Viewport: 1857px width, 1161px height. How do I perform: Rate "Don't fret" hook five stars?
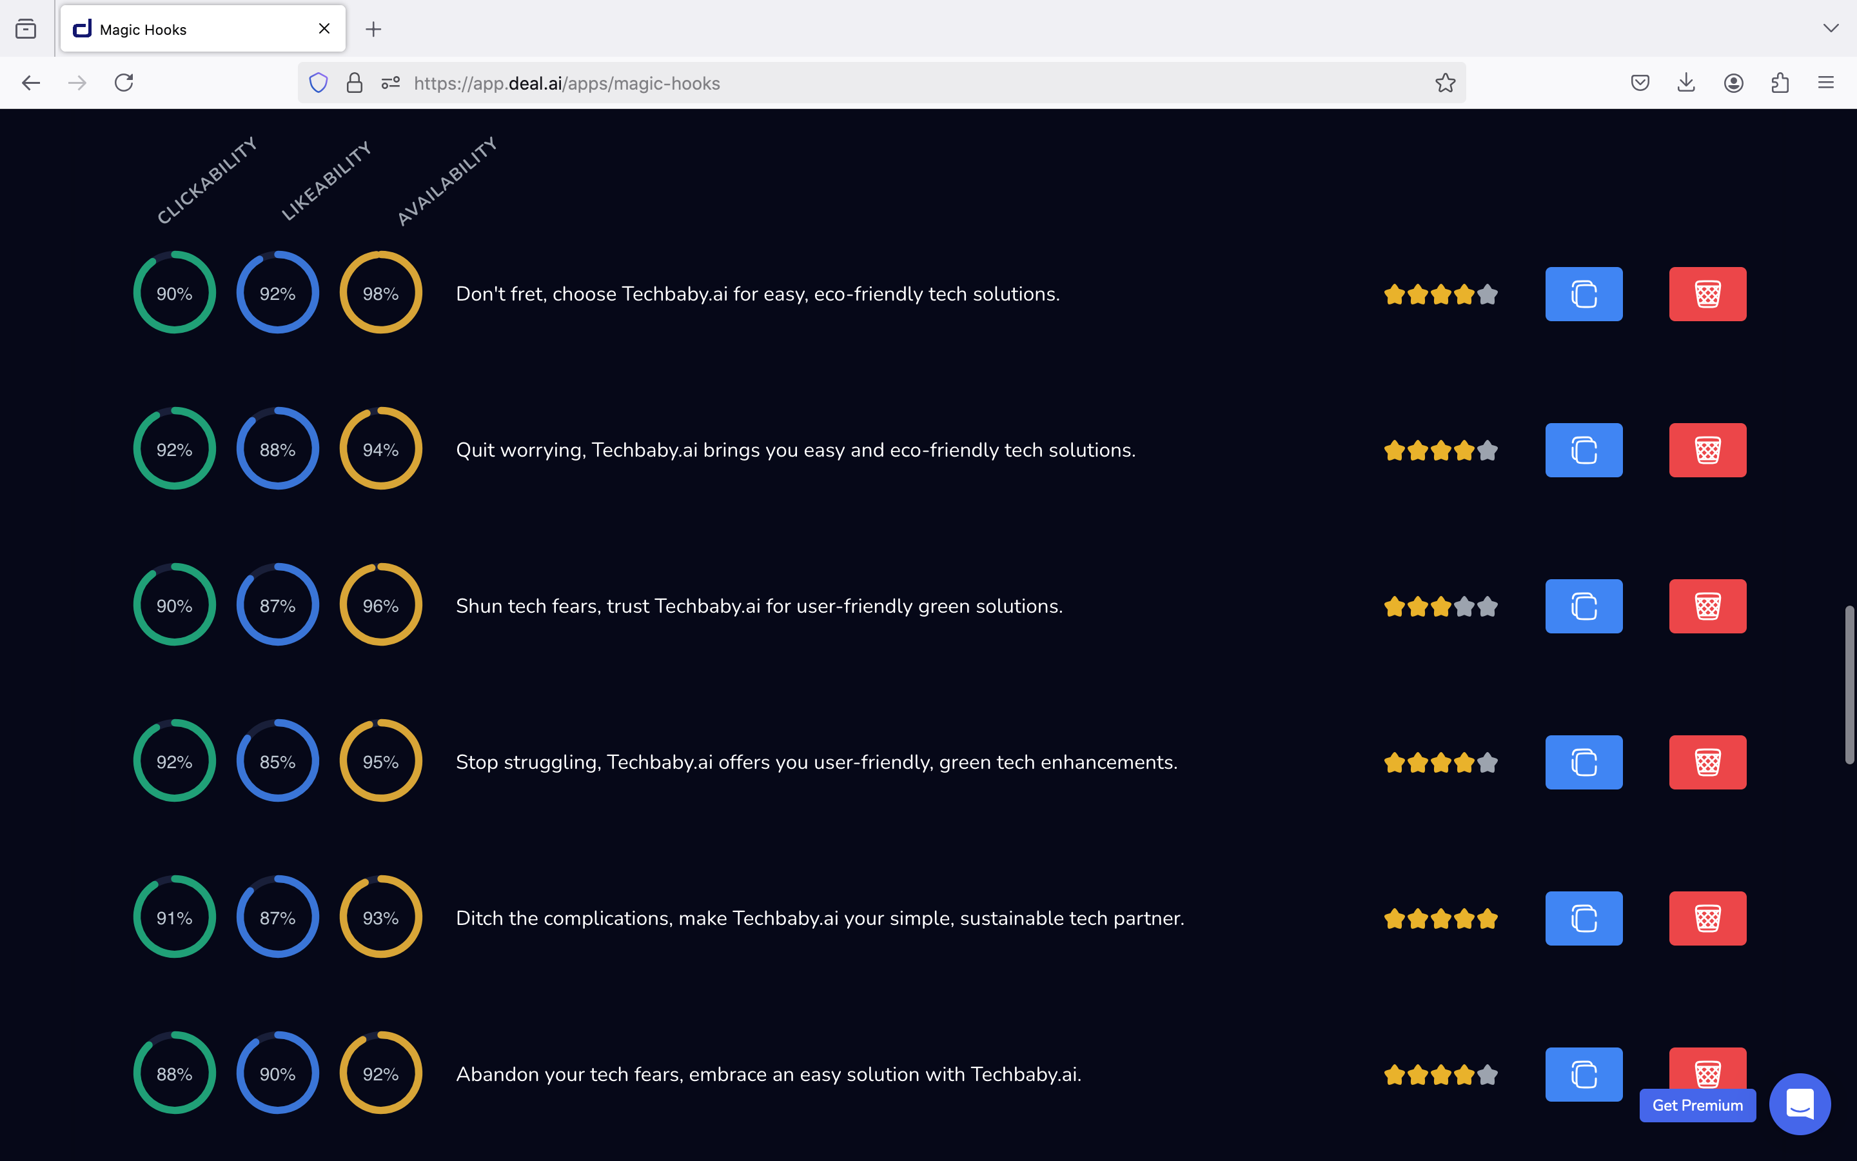[1487, 294]
